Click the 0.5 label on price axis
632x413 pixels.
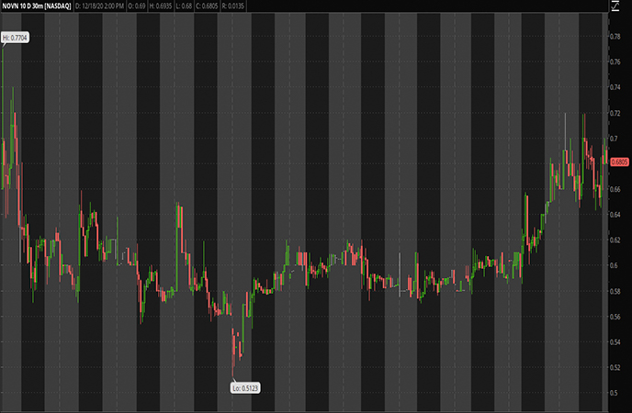(x=614, y=393)
